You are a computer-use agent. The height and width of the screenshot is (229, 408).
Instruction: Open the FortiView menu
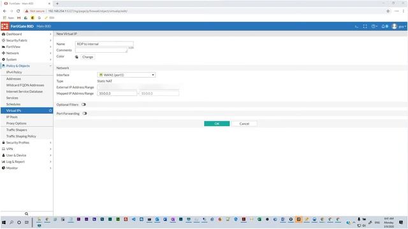tap(27, 46)
